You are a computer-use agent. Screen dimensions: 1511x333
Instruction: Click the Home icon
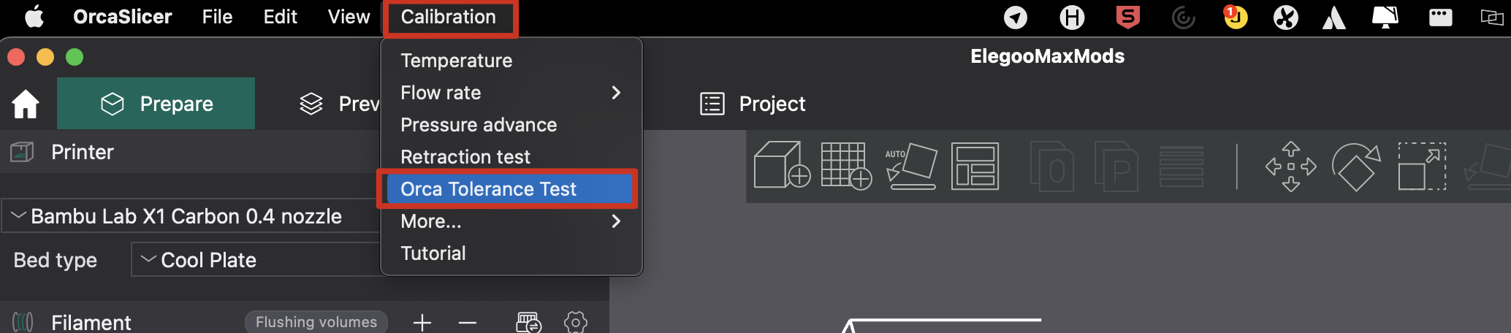[26, 104]
